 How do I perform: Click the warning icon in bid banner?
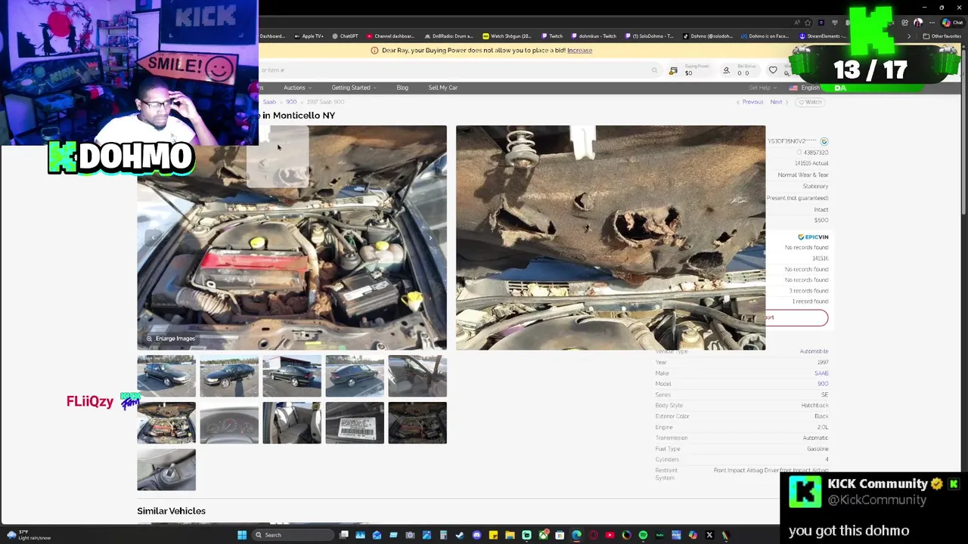click(x=374, y=51)
